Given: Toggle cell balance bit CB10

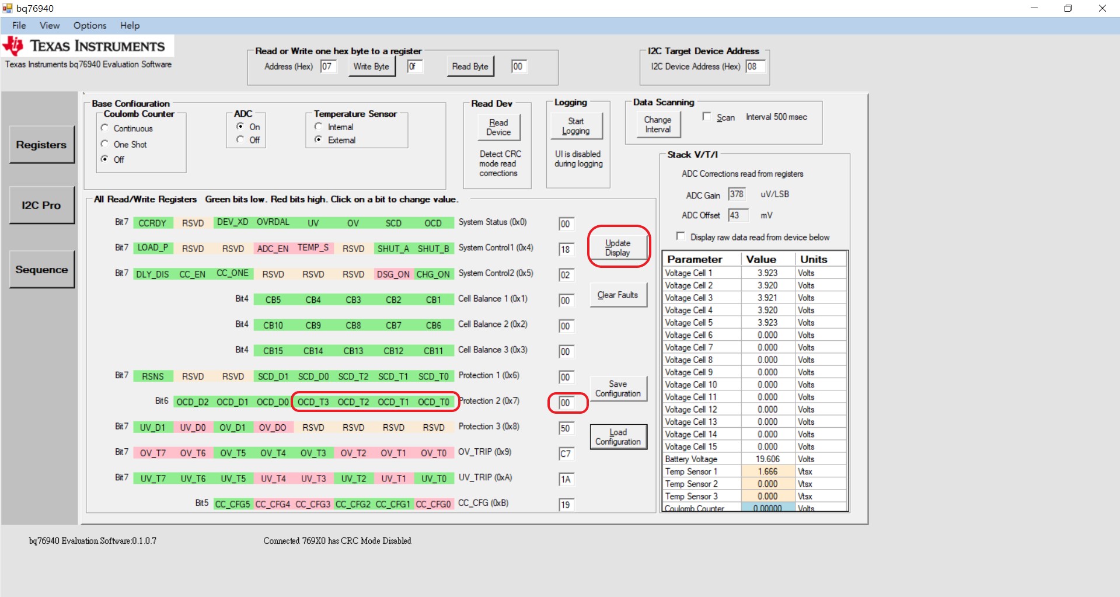Looking at the screenshot, I should tap(273, 326).
